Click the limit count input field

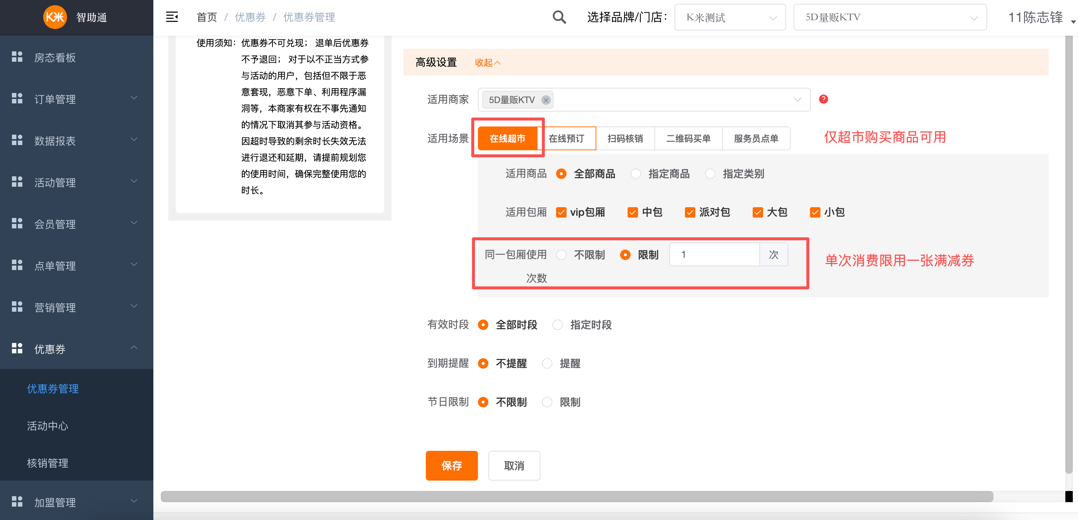point(714,254)
